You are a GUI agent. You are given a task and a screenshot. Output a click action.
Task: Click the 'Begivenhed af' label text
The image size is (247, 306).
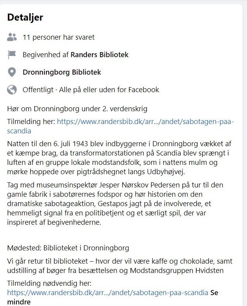pos(46,55)
